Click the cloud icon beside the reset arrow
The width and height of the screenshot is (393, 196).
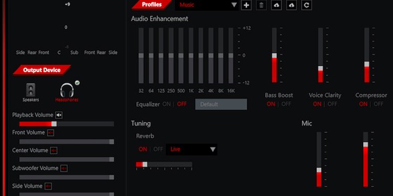point(291,5)
